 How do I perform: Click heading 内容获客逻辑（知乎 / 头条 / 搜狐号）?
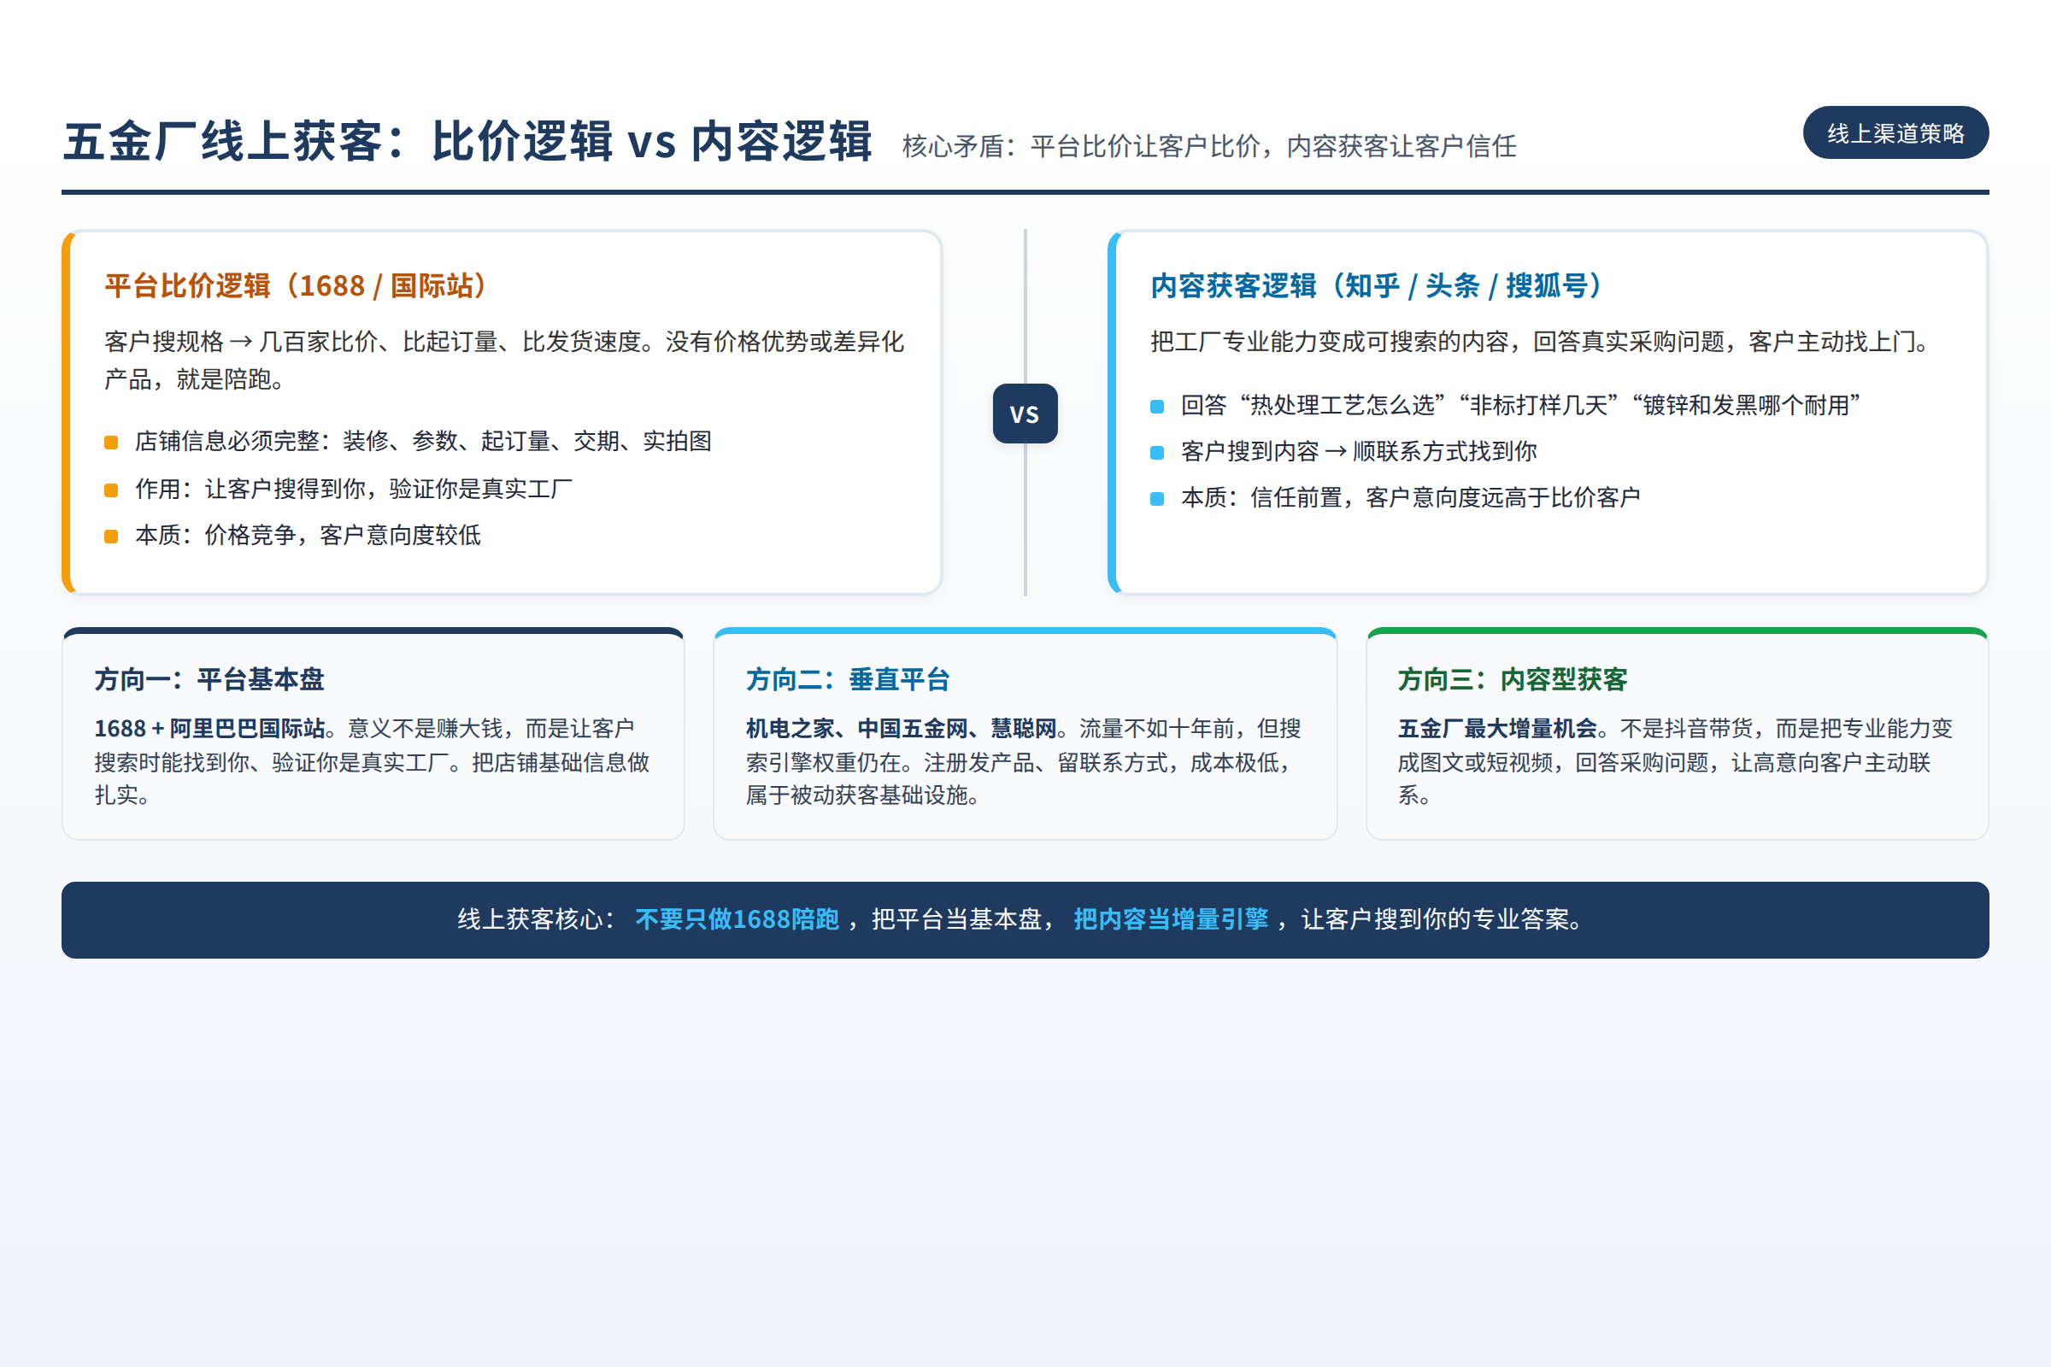(1377, 286)
